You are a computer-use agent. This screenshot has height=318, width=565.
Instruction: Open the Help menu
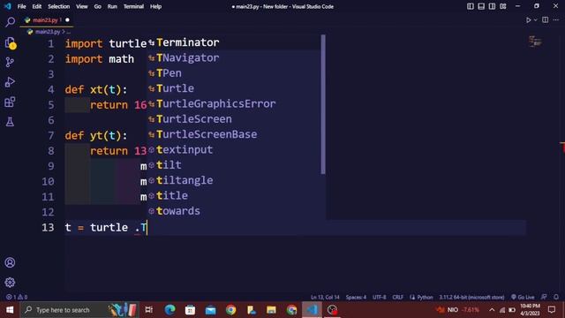pyautogui.click(x=155, y=6)
